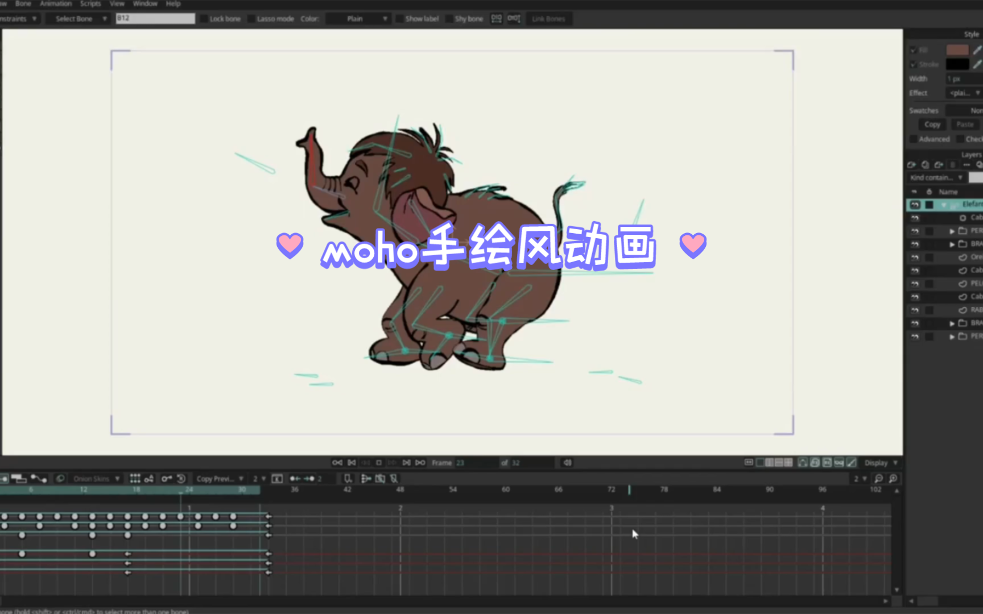Viewport: 983px width, 614px height.
Task: Click the new layer icon in Layers panel
Action: (911, 165)
